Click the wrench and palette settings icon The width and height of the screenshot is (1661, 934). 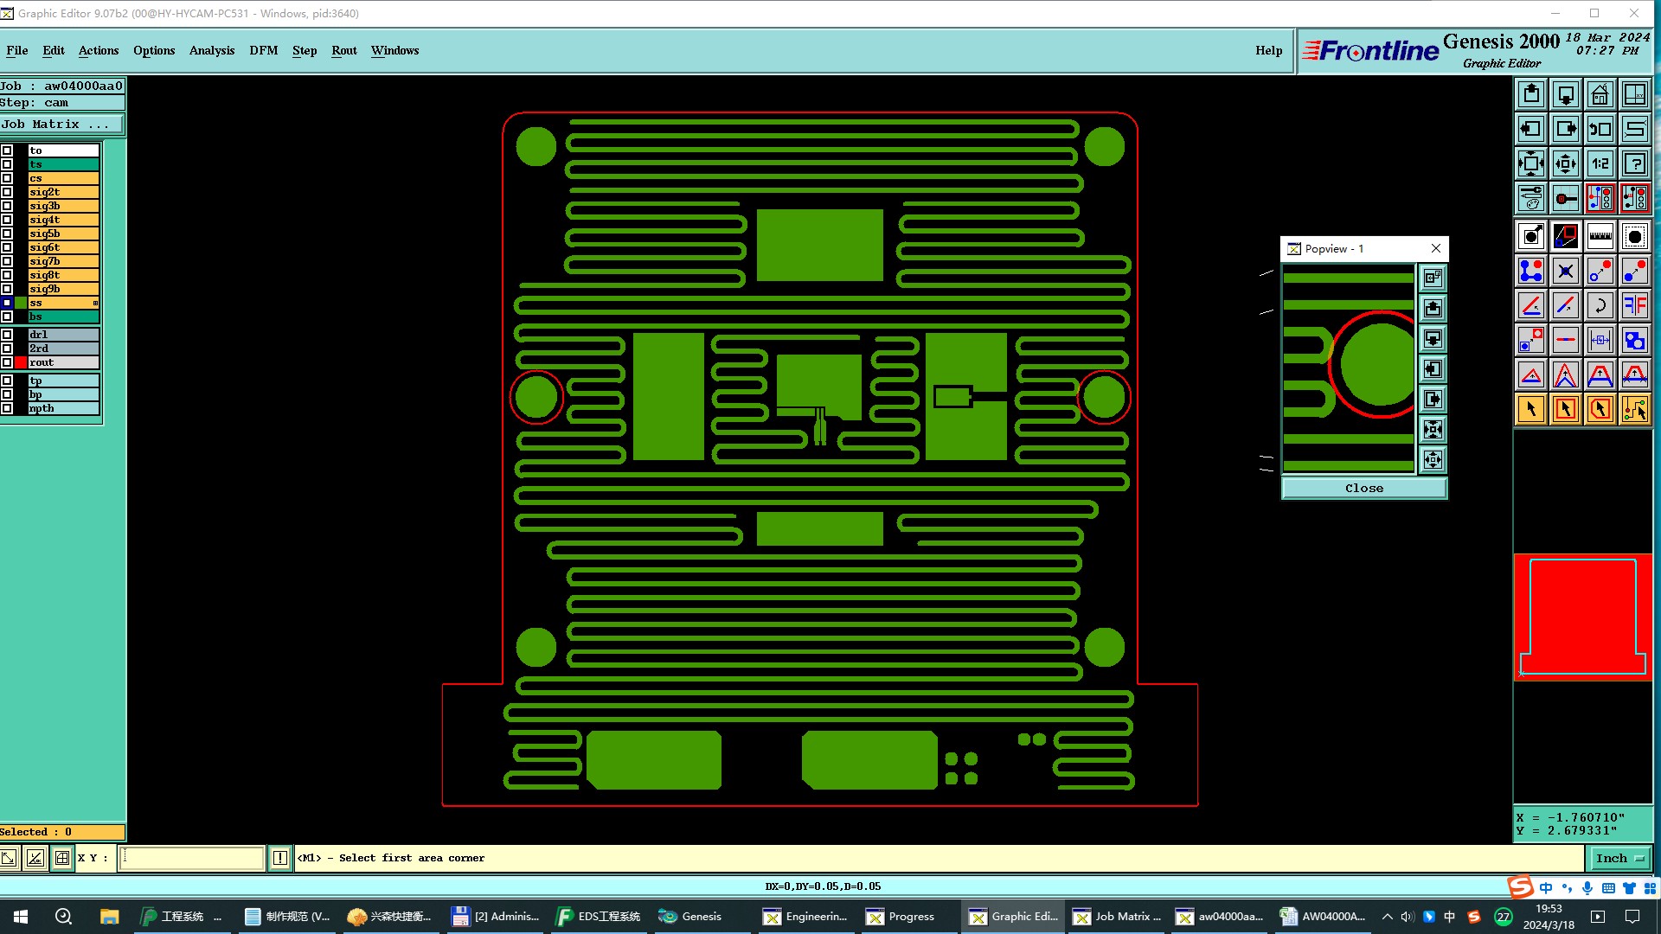(x=1530, y=198)
